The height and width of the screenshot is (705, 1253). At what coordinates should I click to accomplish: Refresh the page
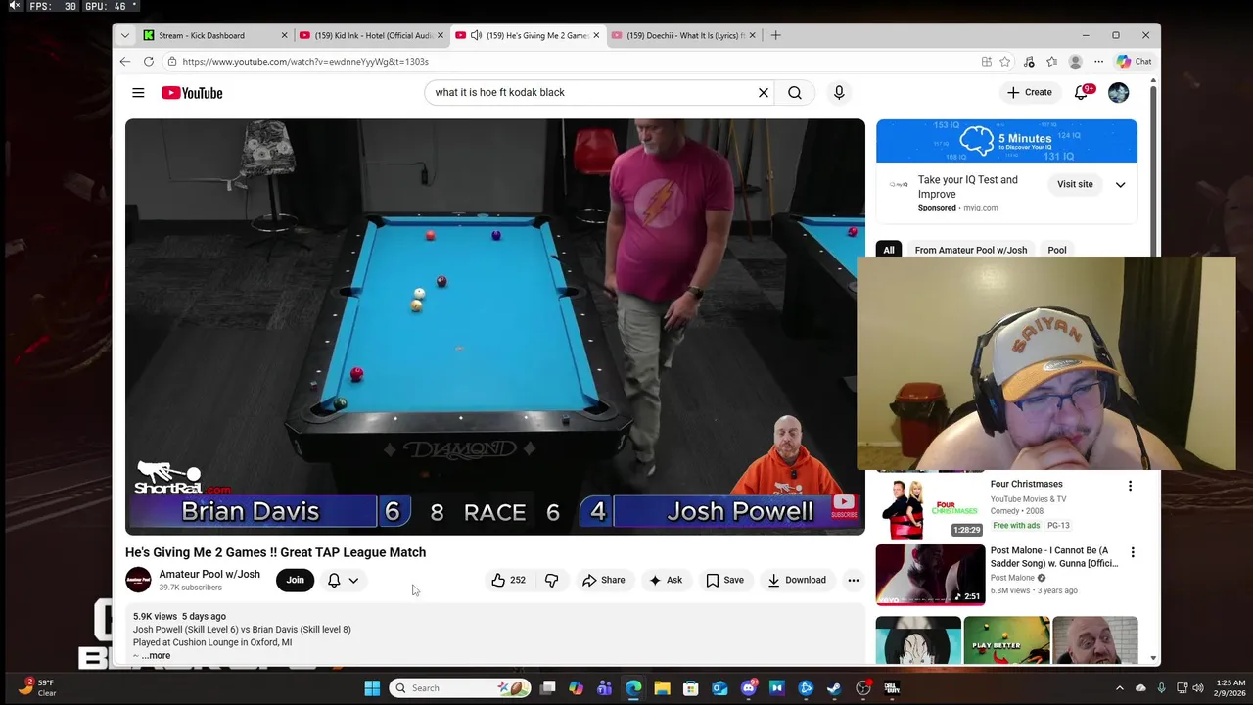pos(149,61)
